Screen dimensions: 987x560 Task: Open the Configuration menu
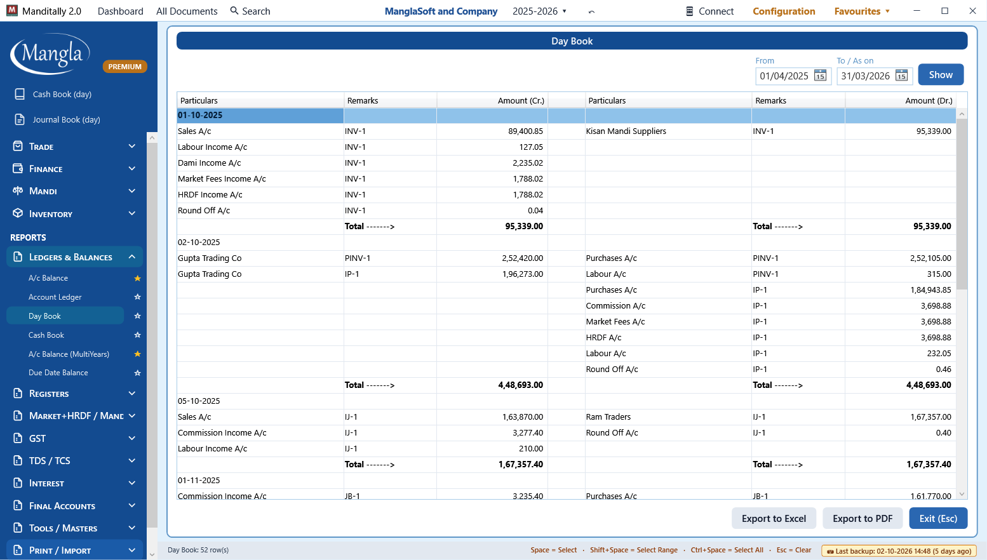pos(784,11)
